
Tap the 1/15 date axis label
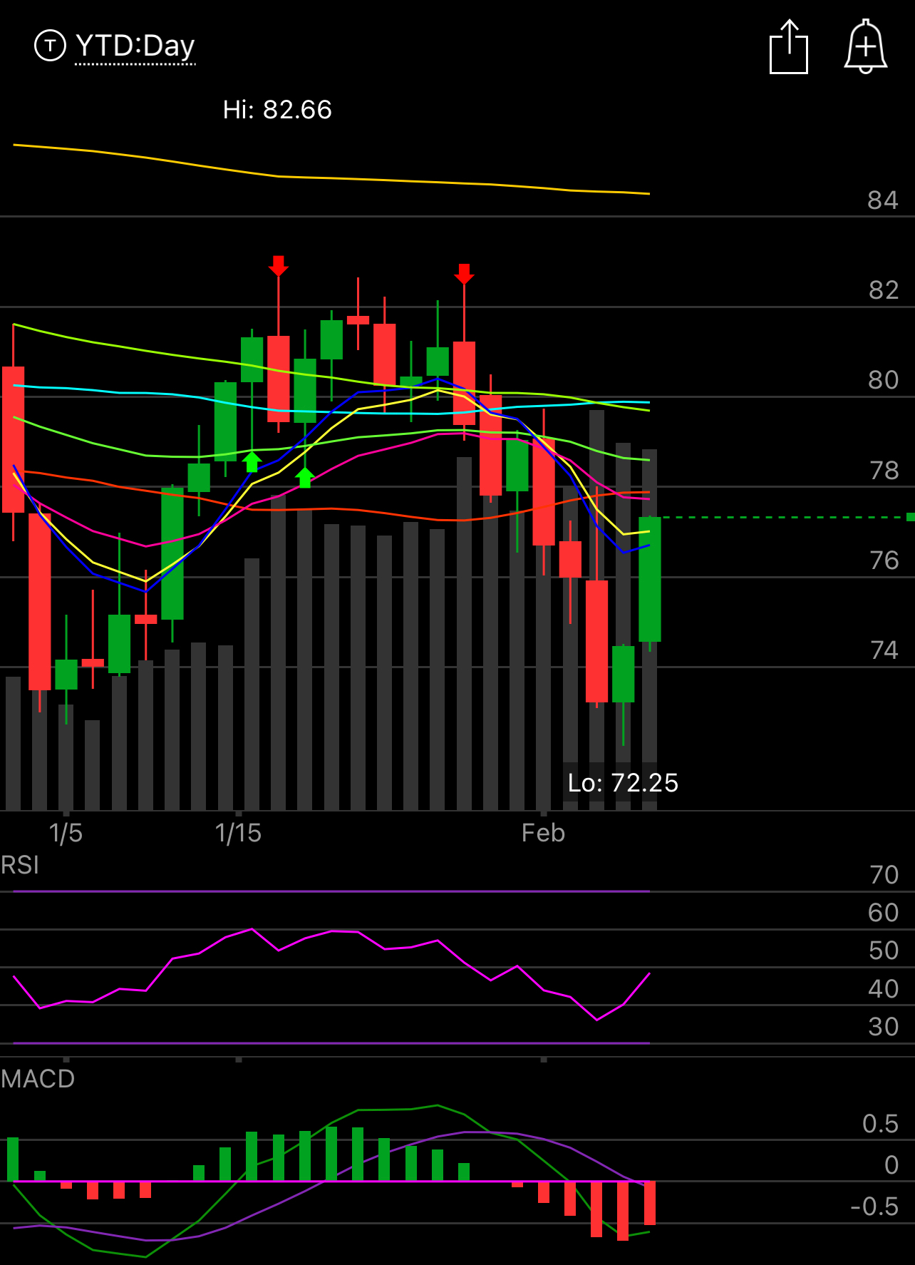click(238, 833)
